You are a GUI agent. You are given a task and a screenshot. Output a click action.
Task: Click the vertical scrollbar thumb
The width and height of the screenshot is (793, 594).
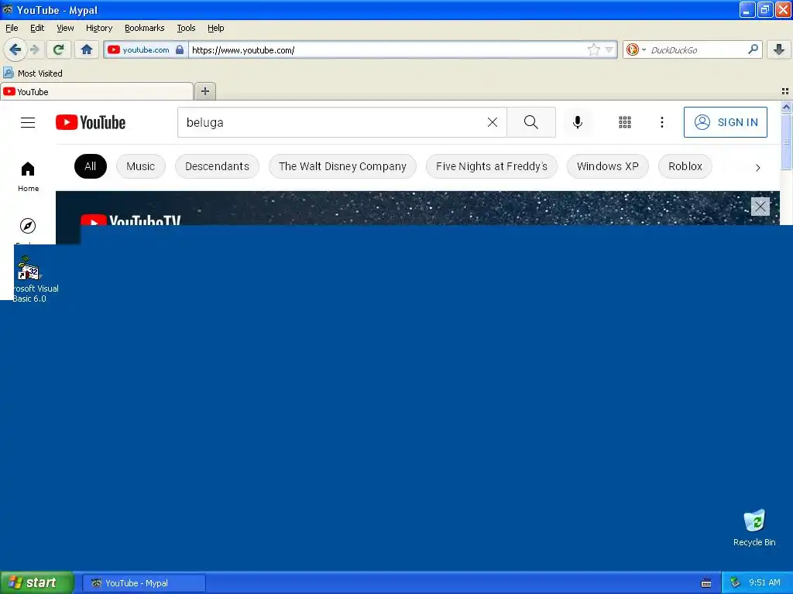(x=786, y=142)
